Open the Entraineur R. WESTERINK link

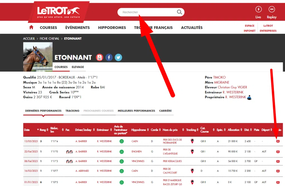pos(233,92)
